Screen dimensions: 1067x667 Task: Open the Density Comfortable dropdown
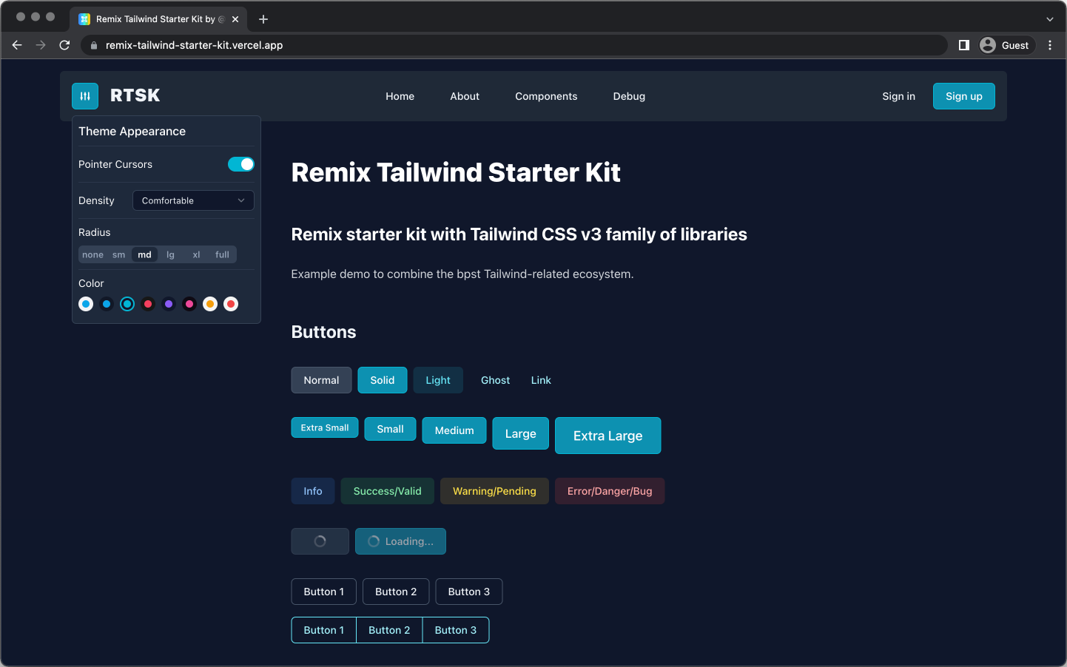tap(193, 200)
